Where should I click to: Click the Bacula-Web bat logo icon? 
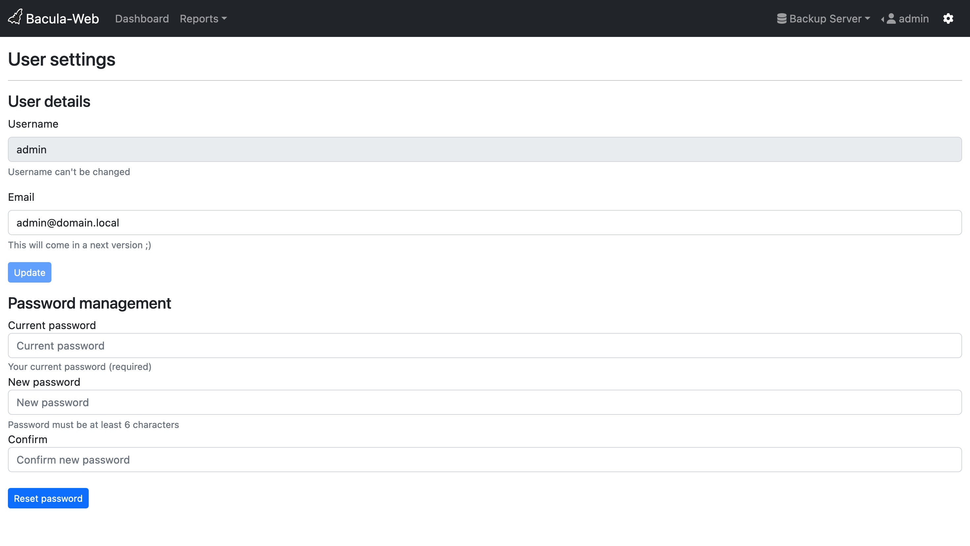point(15,17)
